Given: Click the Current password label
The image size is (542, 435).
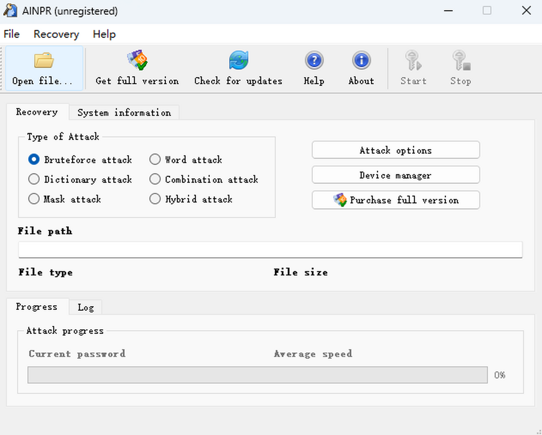Looking at the screenshot, I should tap(77, 354).
